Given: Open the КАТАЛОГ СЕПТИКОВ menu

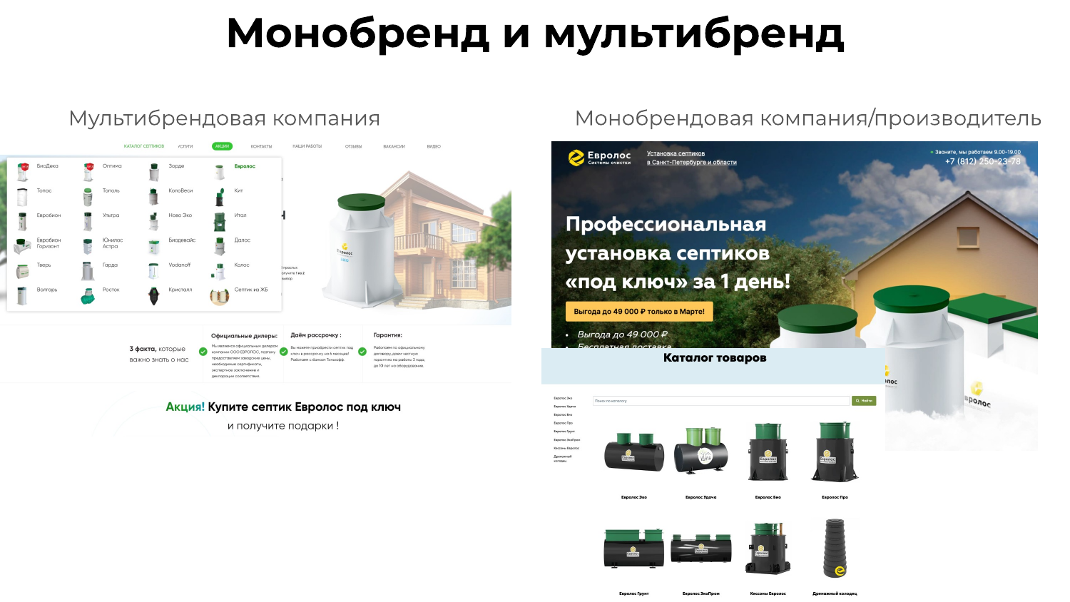Looking at the screenshot, I should [144, 146].
